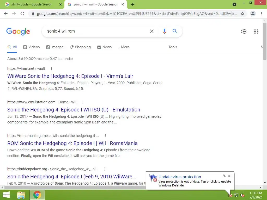View site security lock info
267x200 pixels.
33,14
